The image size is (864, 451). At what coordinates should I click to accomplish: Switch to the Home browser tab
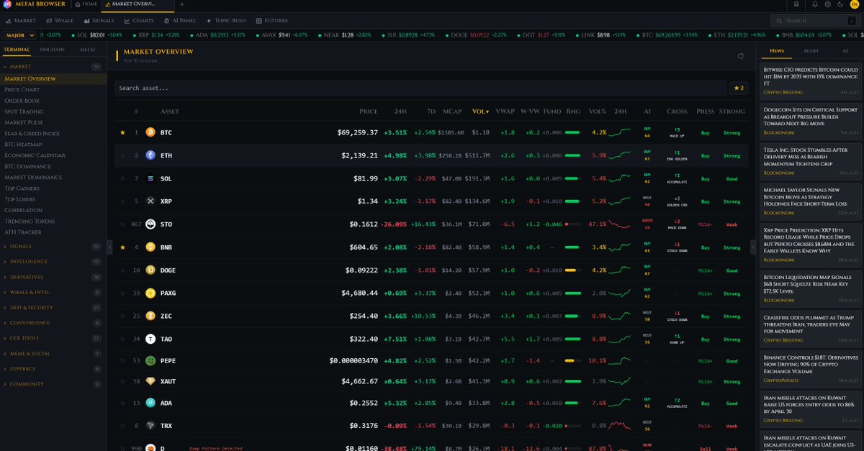[86, 4]
